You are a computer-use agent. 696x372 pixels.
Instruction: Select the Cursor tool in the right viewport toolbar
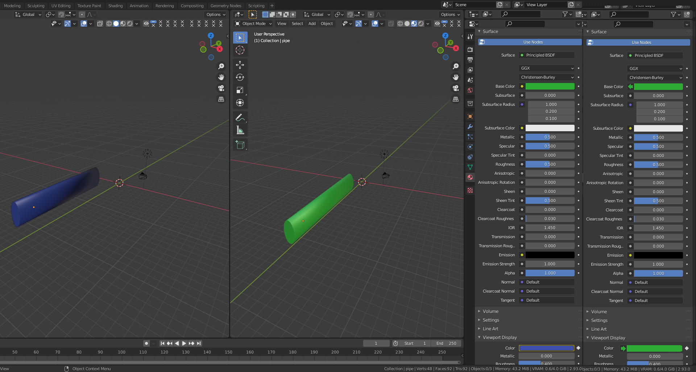tap(240, 50)
